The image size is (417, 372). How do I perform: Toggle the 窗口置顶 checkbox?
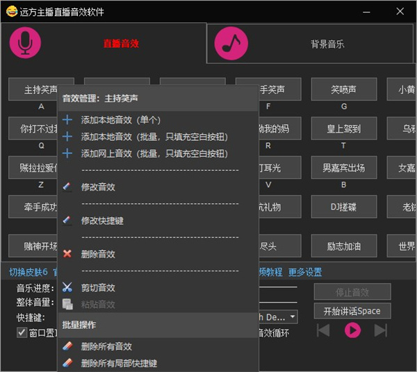point(22,332)
